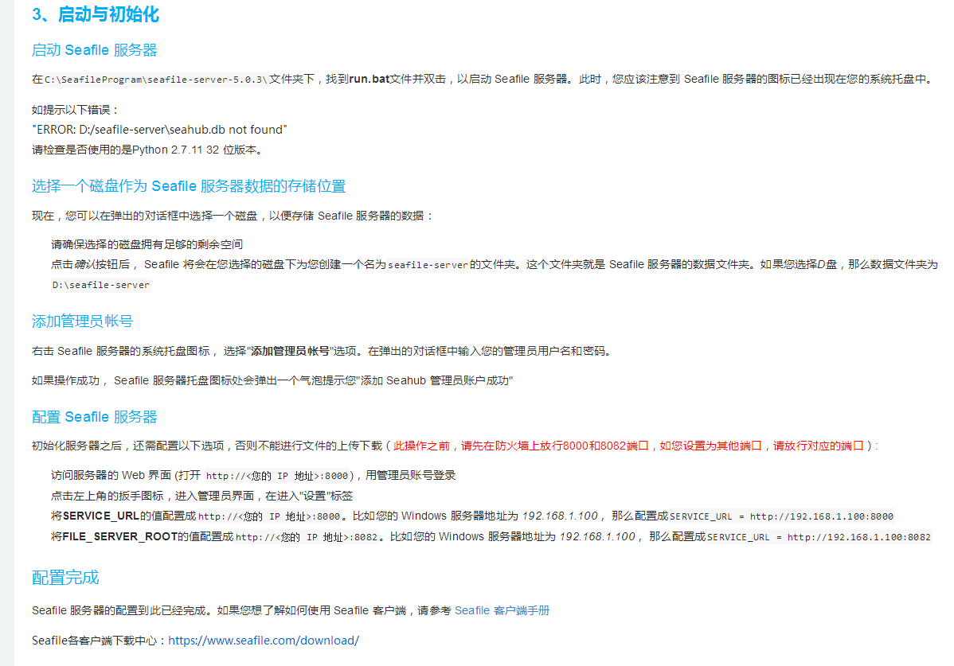954x666 pixels.
Task: Click SERVICE_URL = http://192.168.1.100:8082 code
Action: tap(819, 537)
